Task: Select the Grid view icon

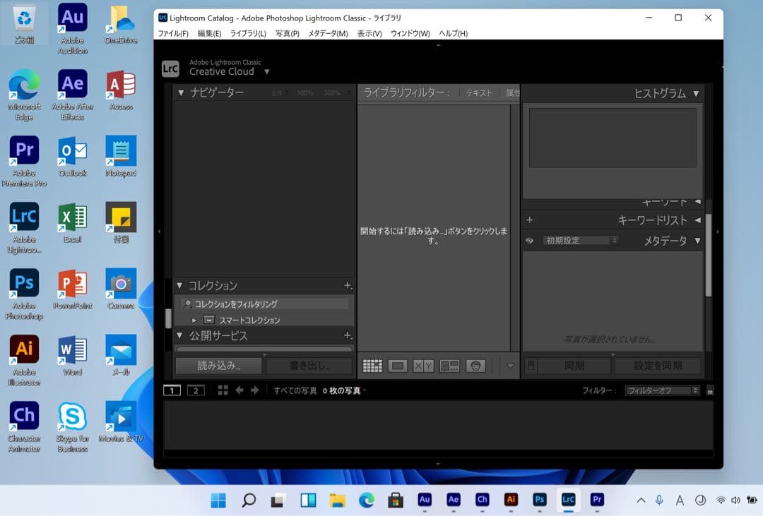Action: point(372,365)
